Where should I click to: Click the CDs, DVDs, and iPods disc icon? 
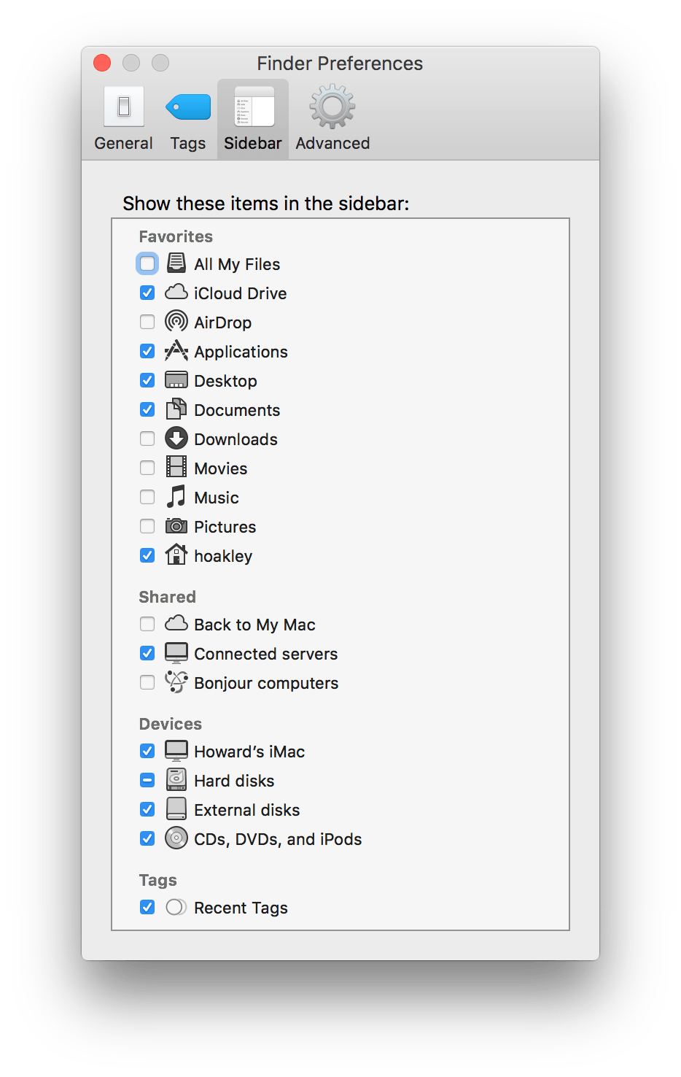pos(176,838)
